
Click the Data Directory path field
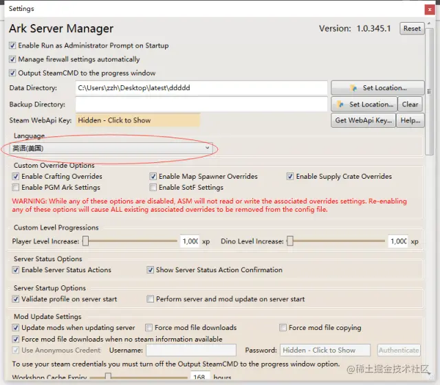tap(201, 88)
